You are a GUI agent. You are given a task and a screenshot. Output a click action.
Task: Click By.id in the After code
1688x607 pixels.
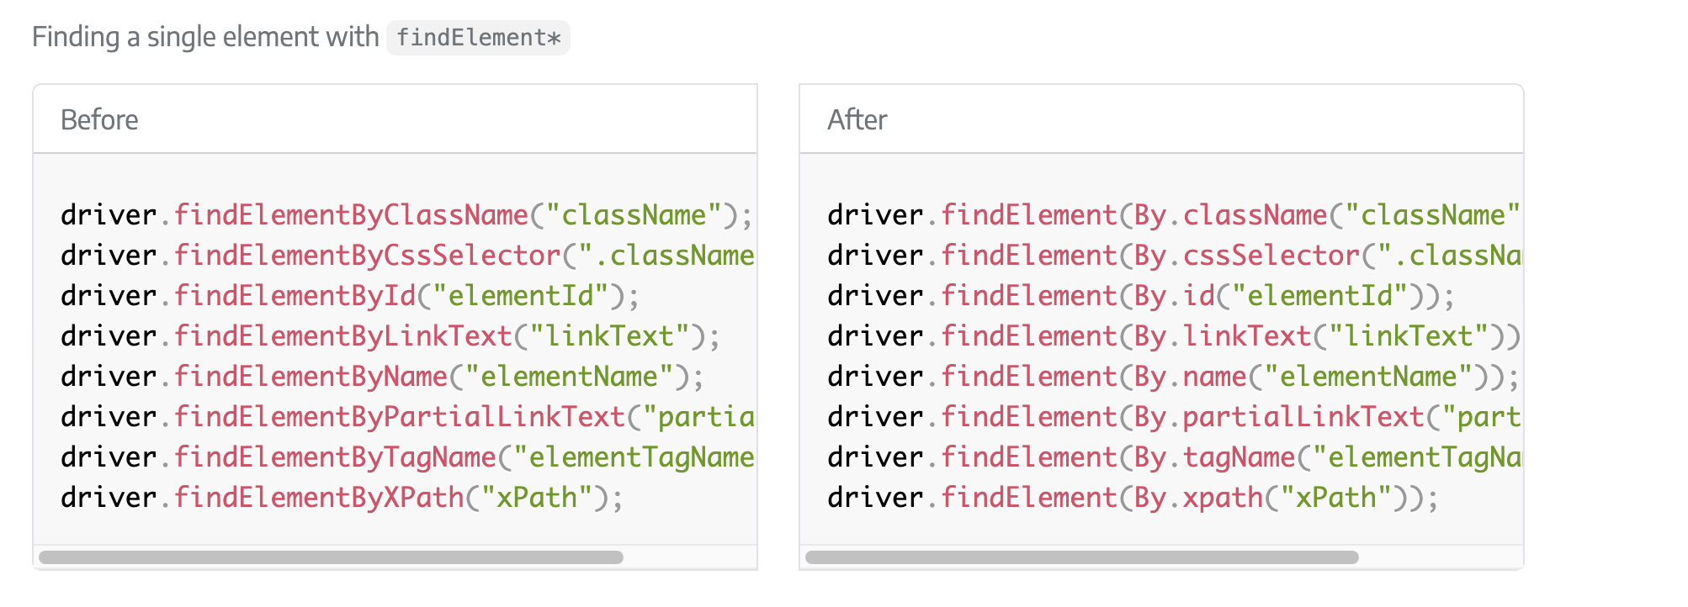coord(1175,296)
